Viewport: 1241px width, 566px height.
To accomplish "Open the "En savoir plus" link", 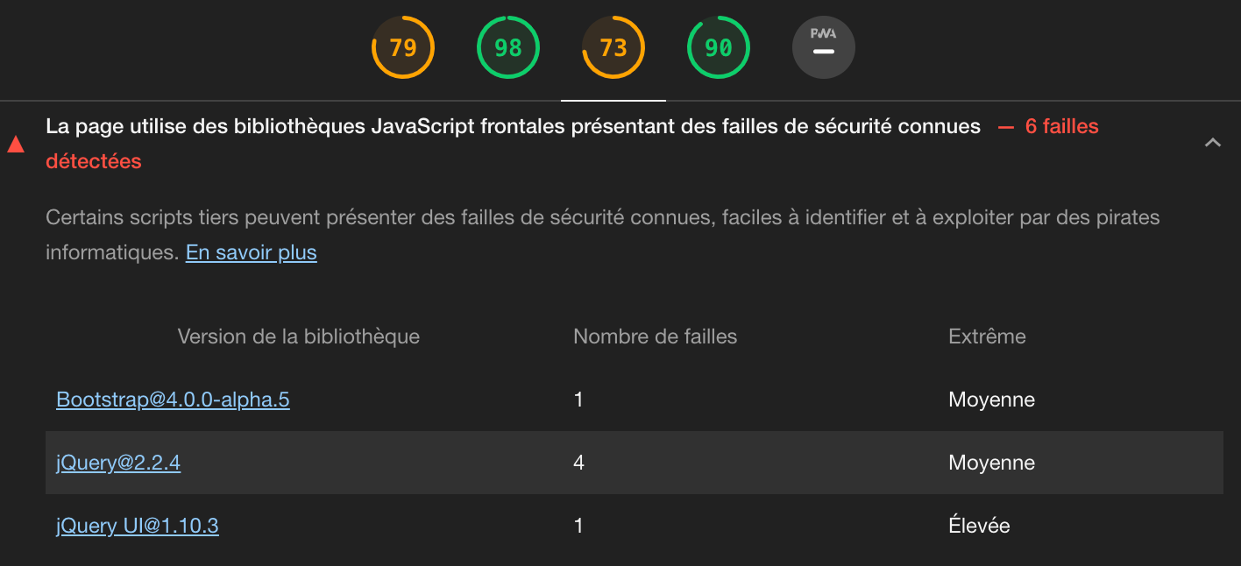I will click(251, 253).
